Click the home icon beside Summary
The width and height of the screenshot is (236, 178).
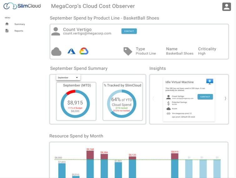pyautogui.click(x=7, y=24)
